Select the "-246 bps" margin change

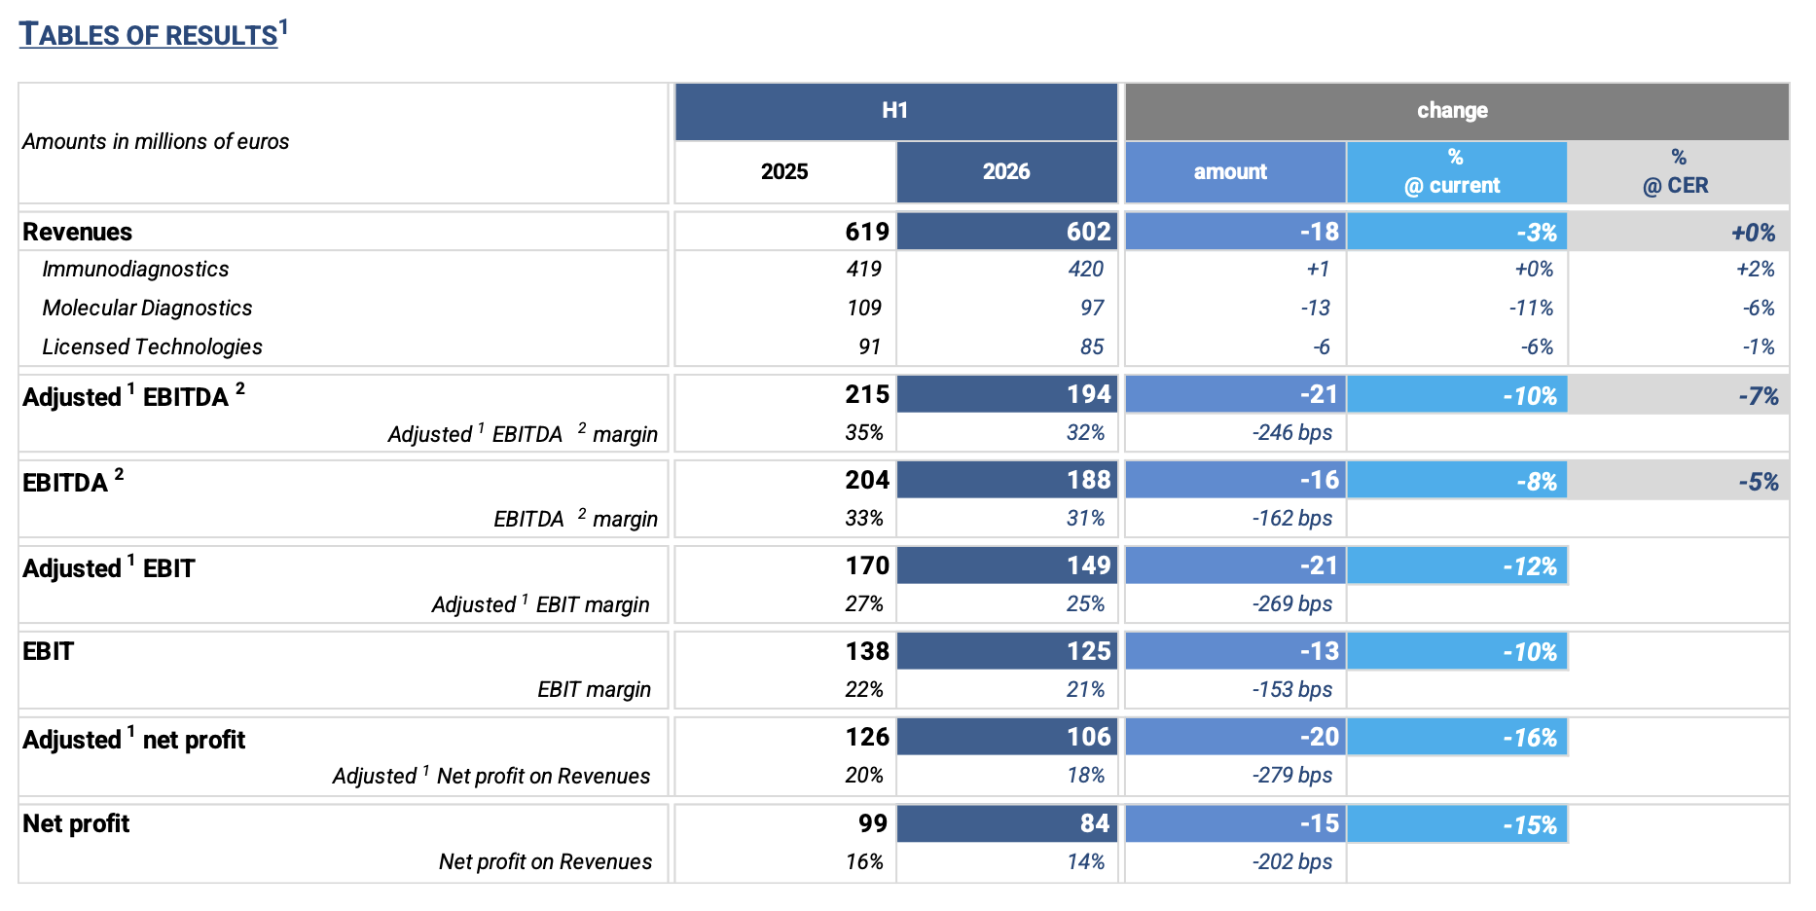[x=1292, y=433]
